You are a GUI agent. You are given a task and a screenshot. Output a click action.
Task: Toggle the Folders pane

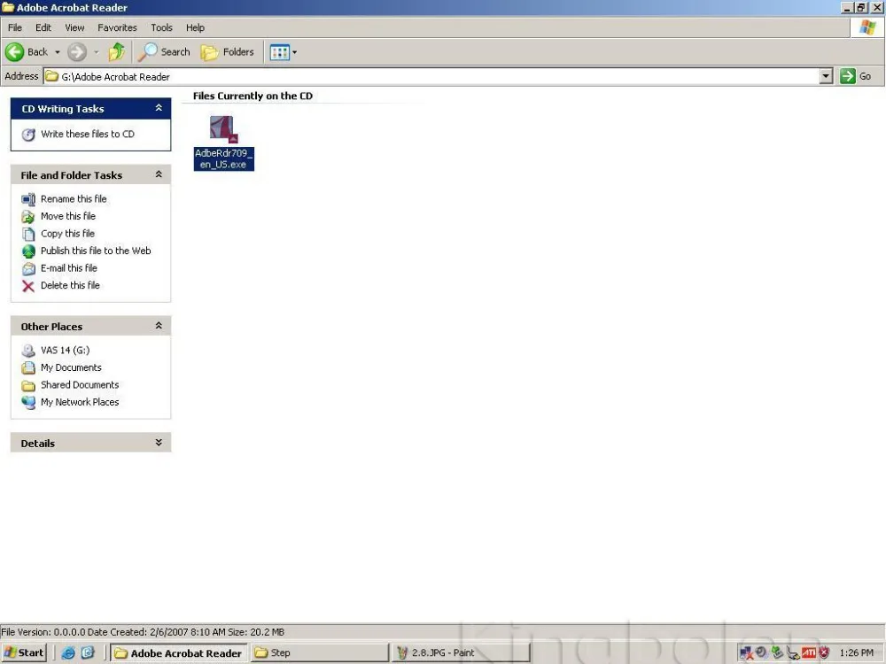pos(228,52)
